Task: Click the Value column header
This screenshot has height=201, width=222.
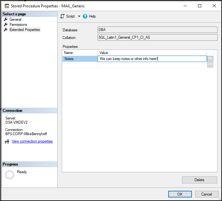Action: coord(152,53)
